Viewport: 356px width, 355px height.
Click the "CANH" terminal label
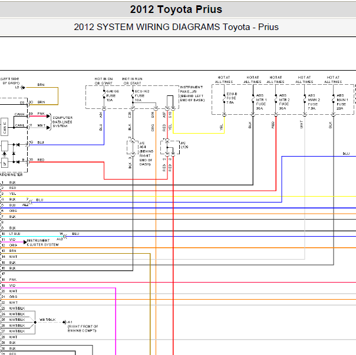pos(19,114)
